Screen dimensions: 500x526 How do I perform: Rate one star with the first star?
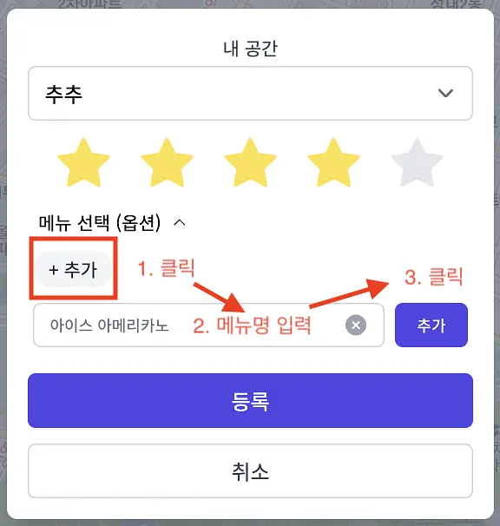pyautogui.click(x=83, y=162)
